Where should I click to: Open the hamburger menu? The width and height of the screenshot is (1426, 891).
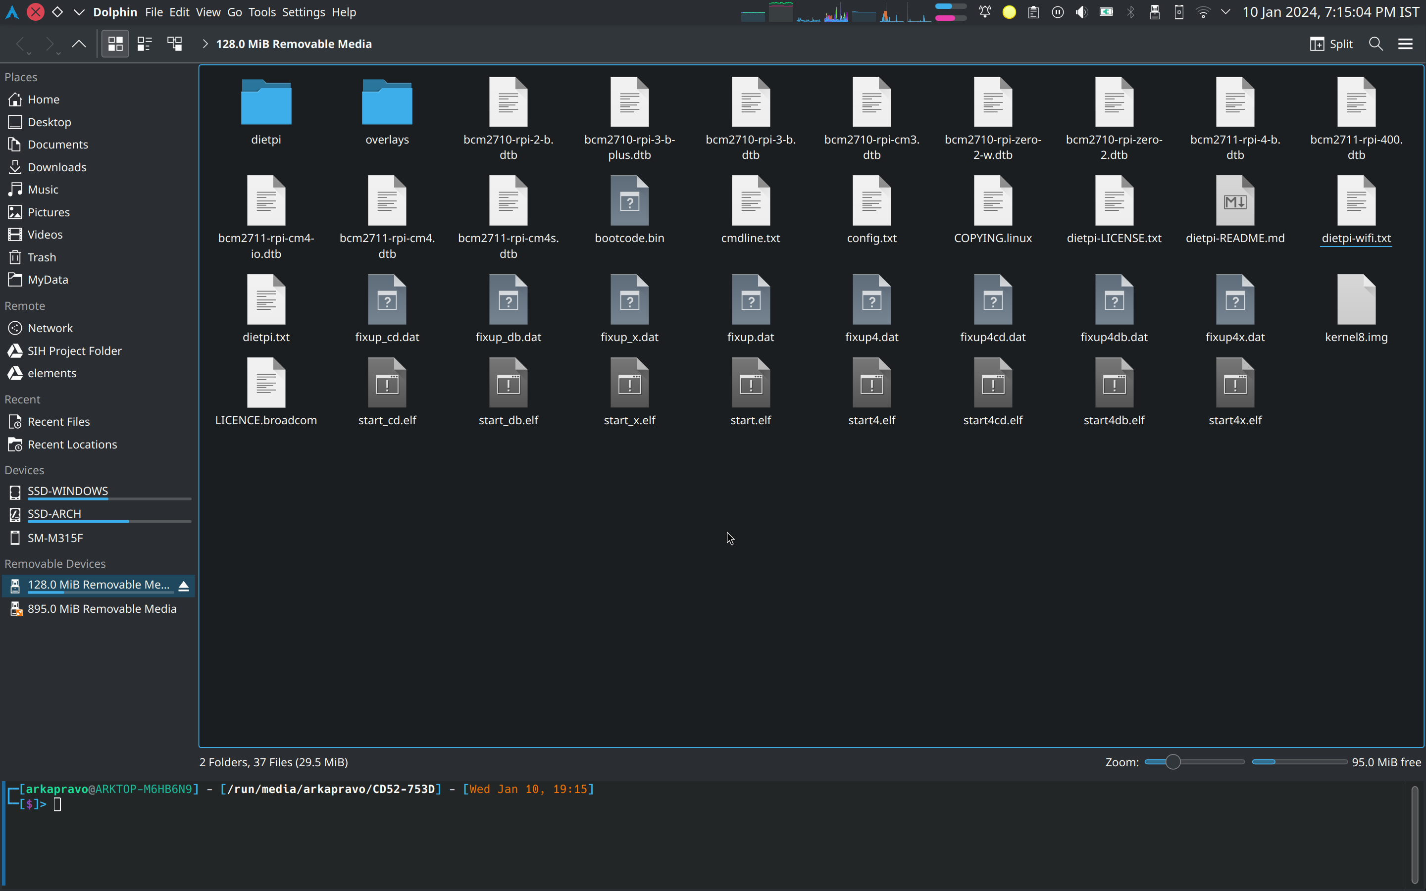click(1405, 44)
